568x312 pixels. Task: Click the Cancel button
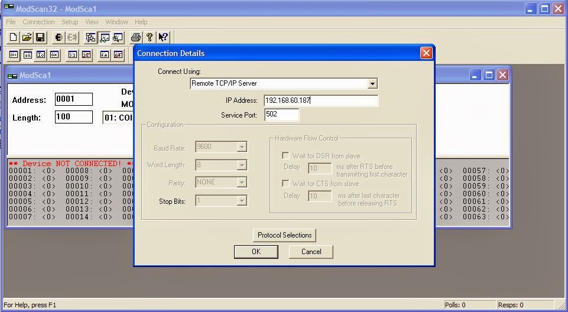click(x=311, y=252)
